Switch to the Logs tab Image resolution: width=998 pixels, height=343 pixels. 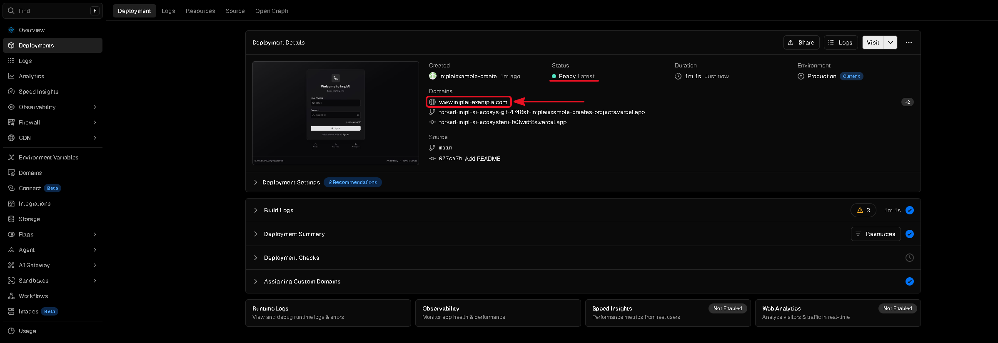[x=168, y=11]
